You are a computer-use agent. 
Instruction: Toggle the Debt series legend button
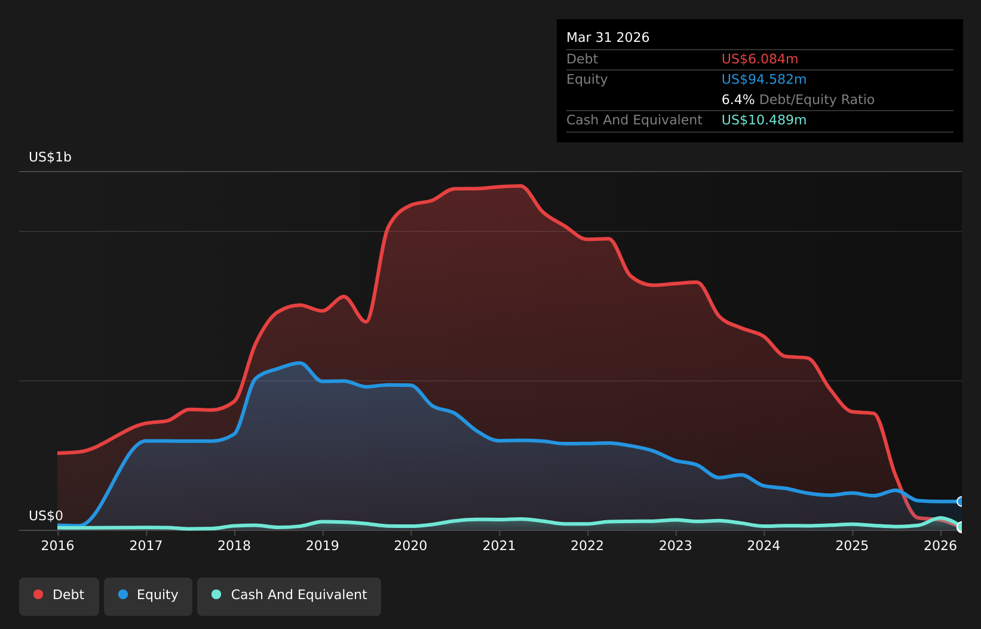[x=59, y=596]
